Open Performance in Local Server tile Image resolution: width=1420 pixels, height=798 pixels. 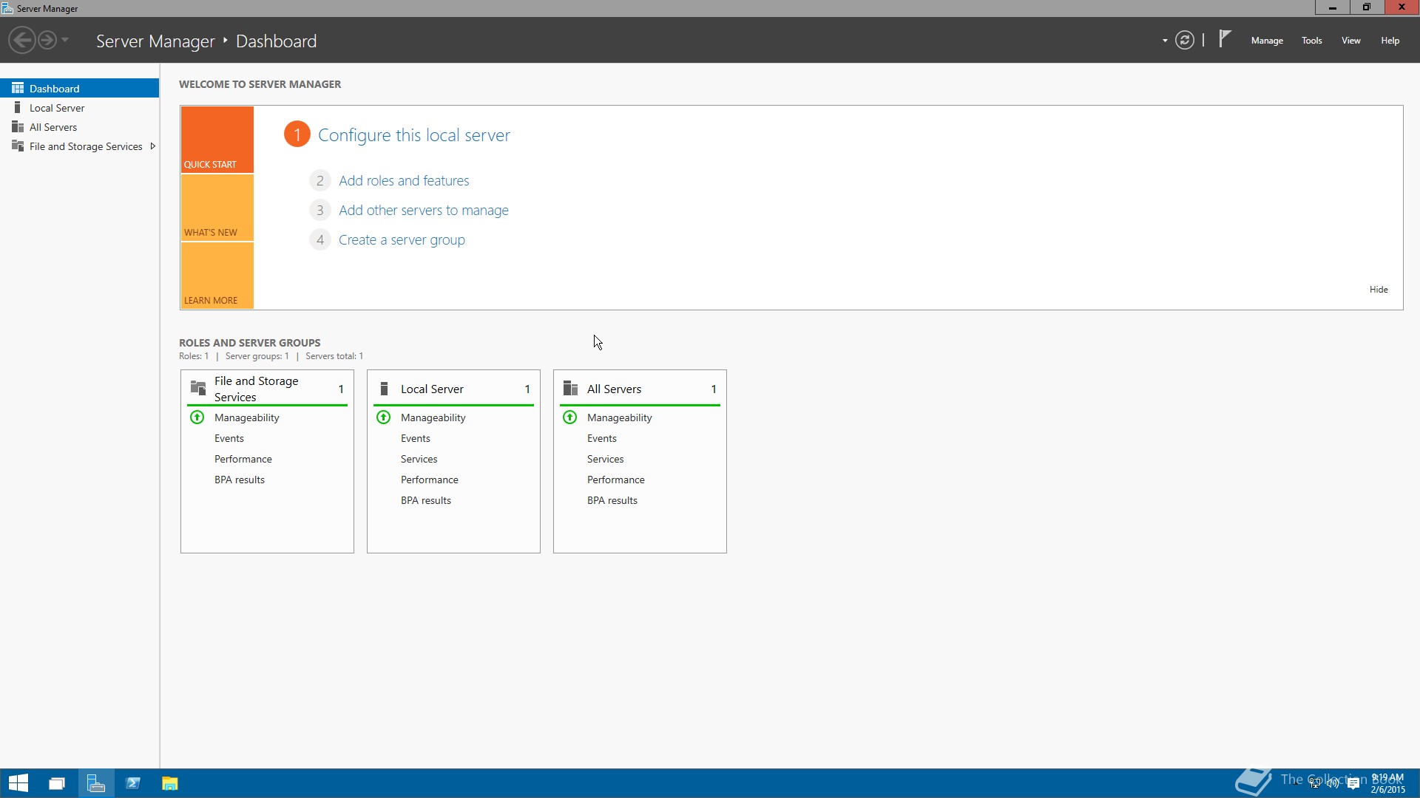pyautogui.click(x=429, y=480)
